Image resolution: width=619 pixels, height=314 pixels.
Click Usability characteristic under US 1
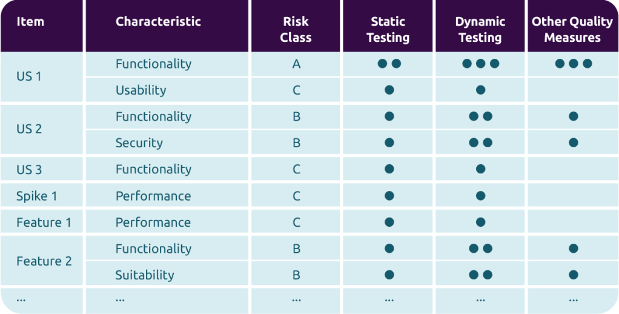coord(141,90)
